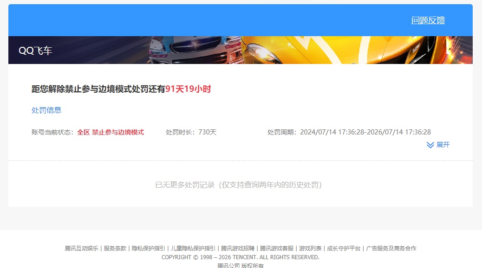482x268 pixels.
Task: Click the 处罚时长:730天 value
Action: pos(191,132)
